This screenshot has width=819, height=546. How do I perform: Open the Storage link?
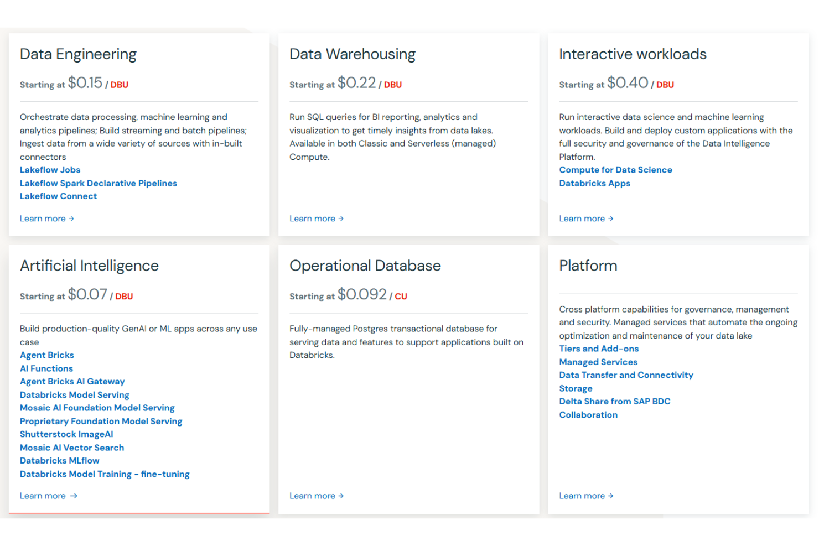tap(576, 388)
